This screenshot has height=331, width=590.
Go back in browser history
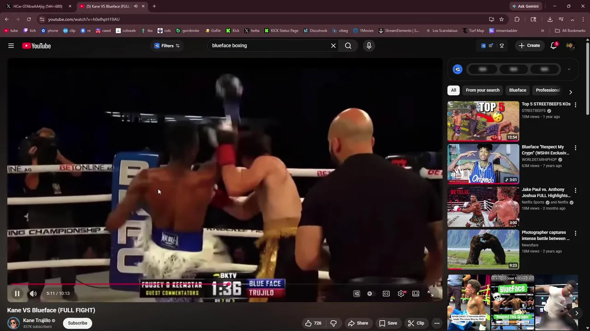click(x=6, y=19)
